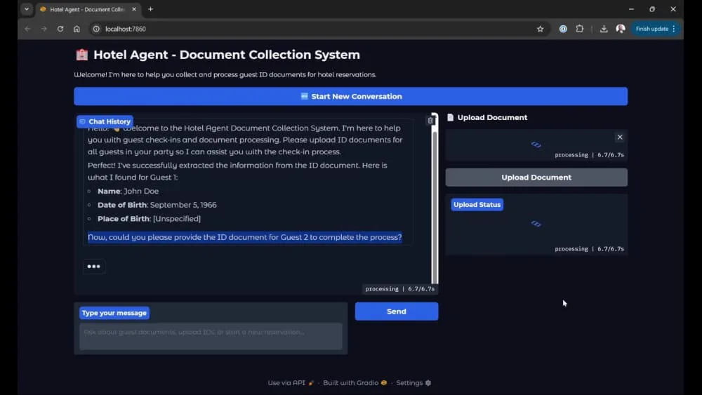Open the tab search dropdown arrow
Viewport: 702px width, 395px height.
click(x=27, y=9)
